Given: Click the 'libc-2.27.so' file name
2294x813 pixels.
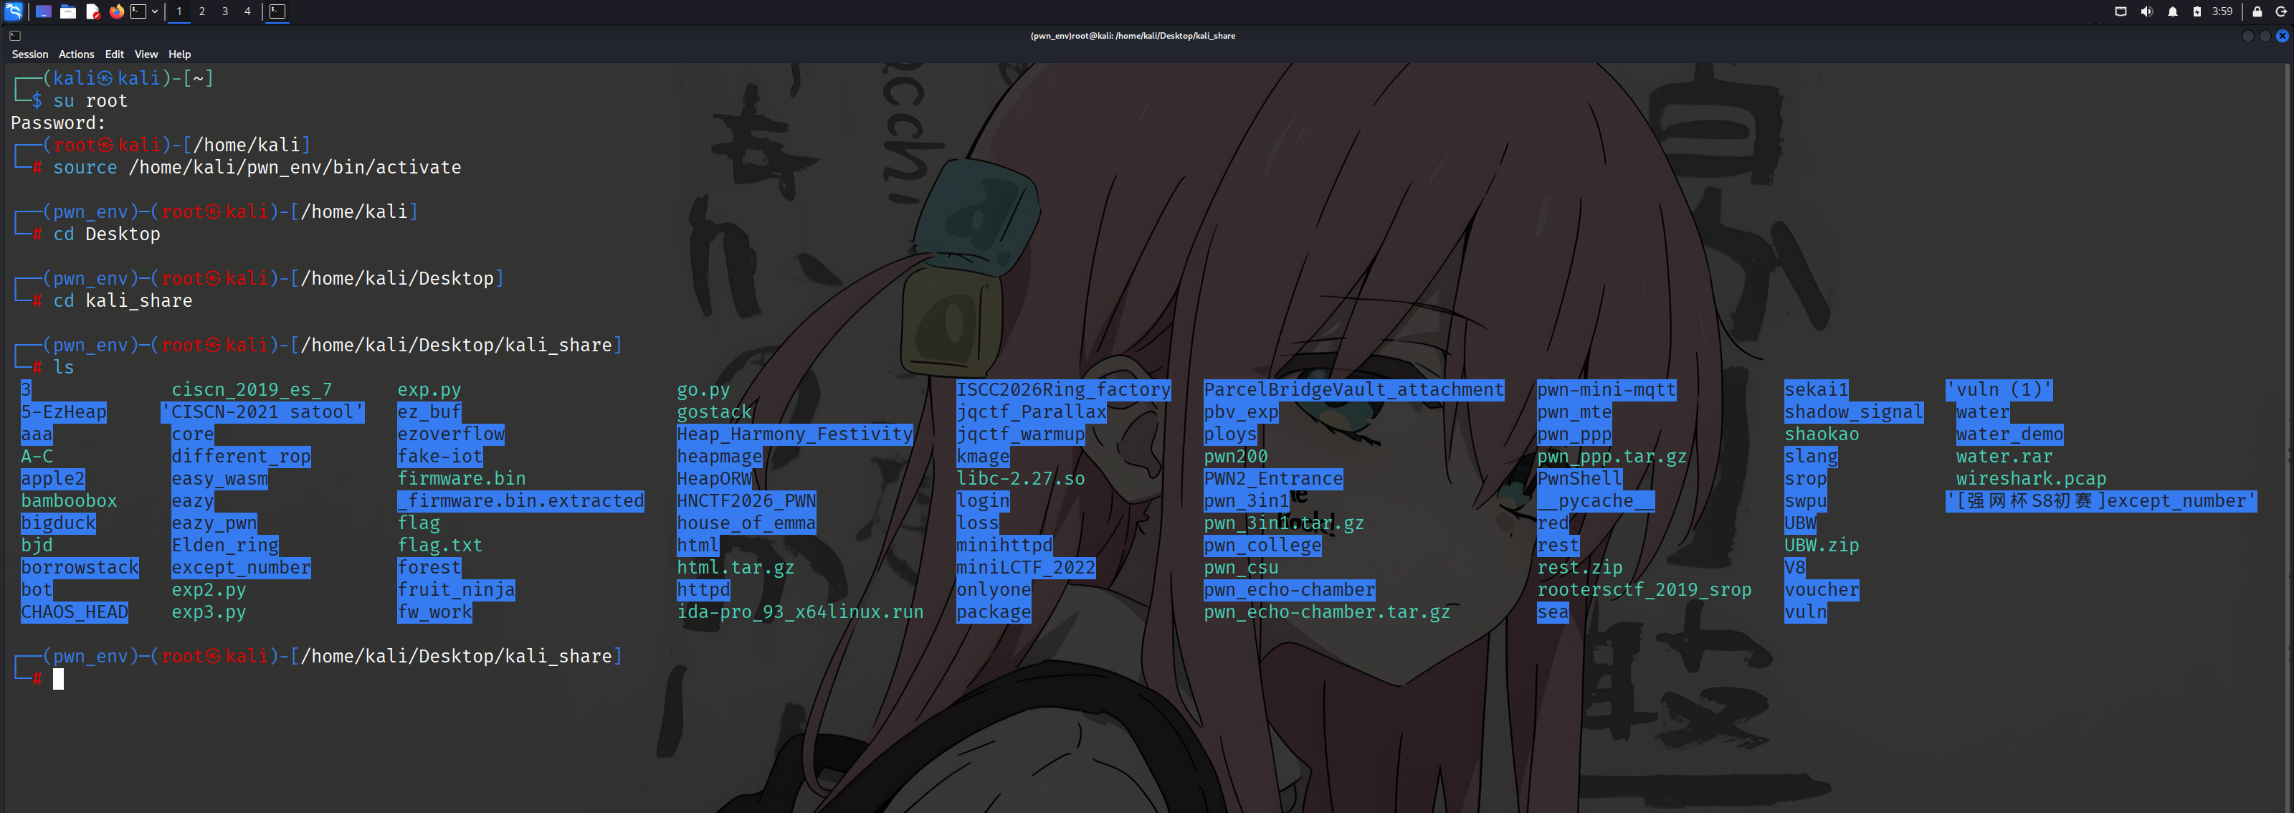Looking at the screenshot, I should 1022,479.
